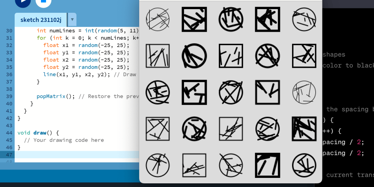Click the 'float x1 = random' line
Viewport: 374px width, 187px height.
[x=86, y=45]
